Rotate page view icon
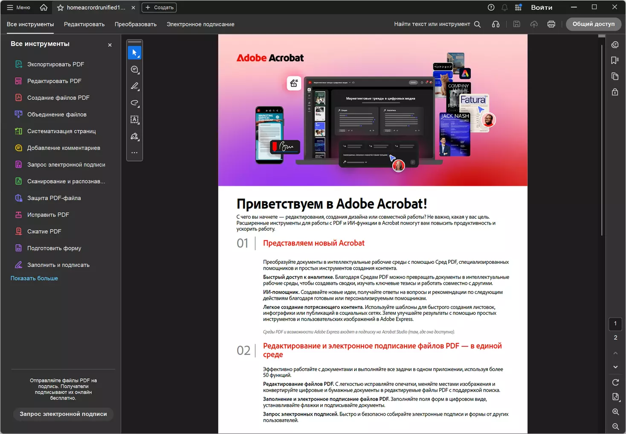Screen dimensions: 626x434 (615, 382)
